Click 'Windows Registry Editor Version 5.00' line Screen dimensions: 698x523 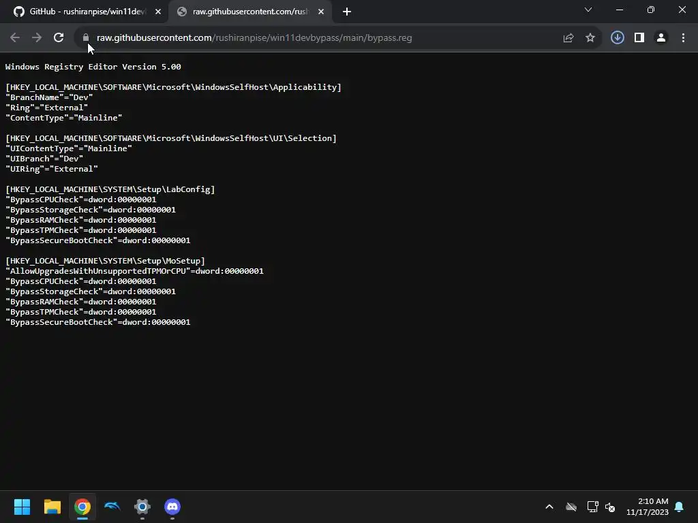[93, 67]
